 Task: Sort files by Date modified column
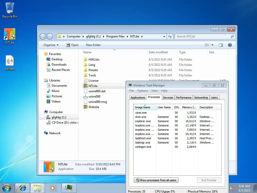[162, 52]
